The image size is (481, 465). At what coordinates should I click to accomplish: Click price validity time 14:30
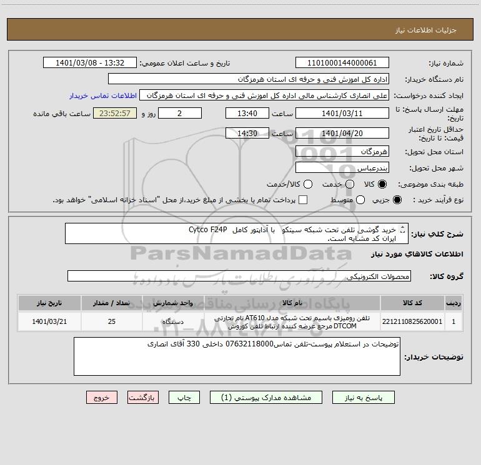(x=247, y=133)
